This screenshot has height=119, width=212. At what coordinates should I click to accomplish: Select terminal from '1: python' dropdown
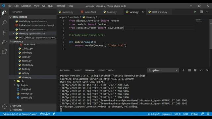[163, 70]
